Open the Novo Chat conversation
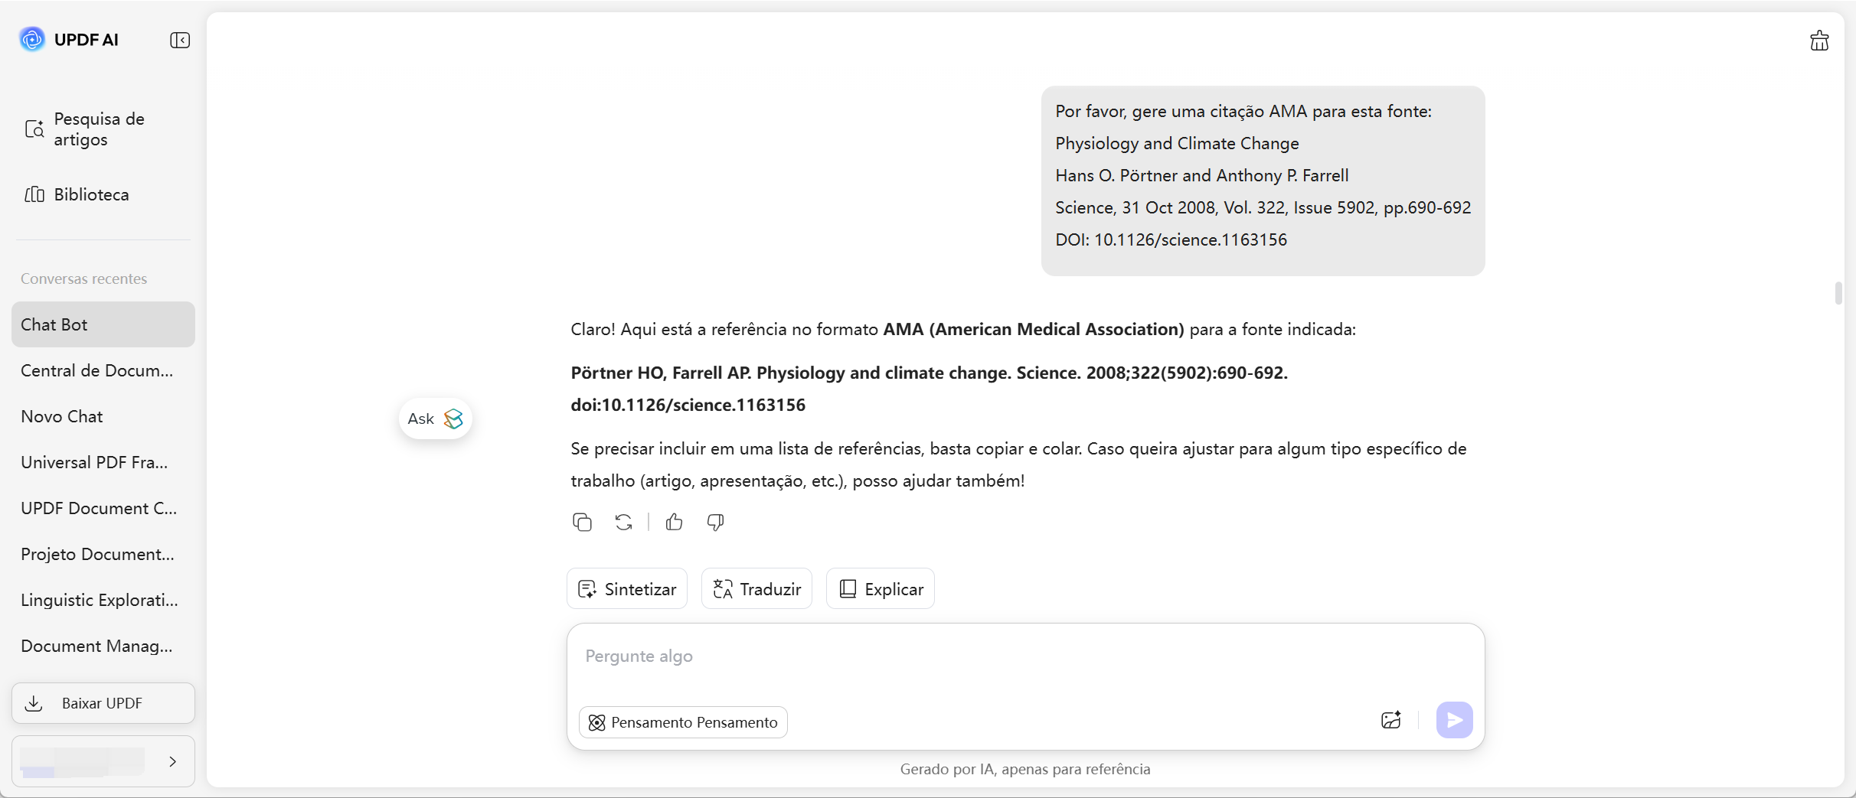 pos(62,416)
